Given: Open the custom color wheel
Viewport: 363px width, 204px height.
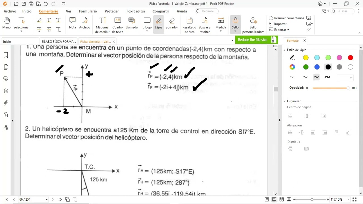Looking at the screenshot, I should click(292, 67).
